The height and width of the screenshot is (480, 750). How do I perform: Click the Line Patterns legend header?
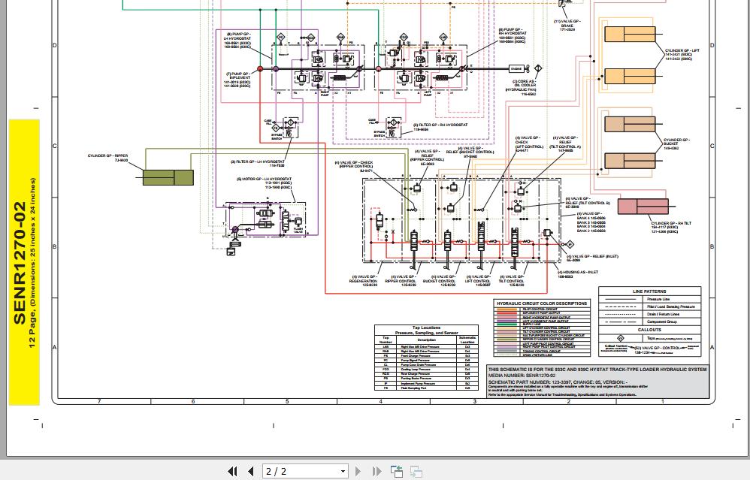pyautogui.click(x=649, y=291)
